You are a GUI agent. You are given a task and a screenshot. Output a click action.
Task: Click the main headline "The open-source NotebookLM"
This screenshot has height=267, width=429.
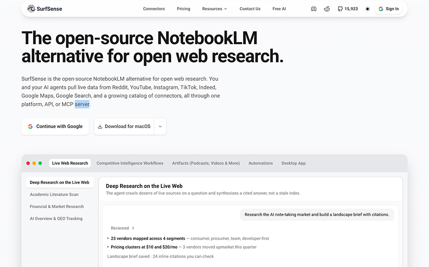click(139, 38)
